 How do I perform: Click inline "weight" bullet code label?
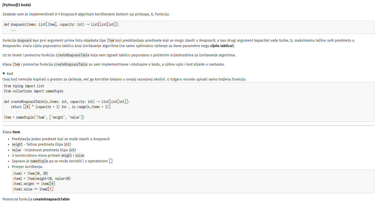click(17, 144)
